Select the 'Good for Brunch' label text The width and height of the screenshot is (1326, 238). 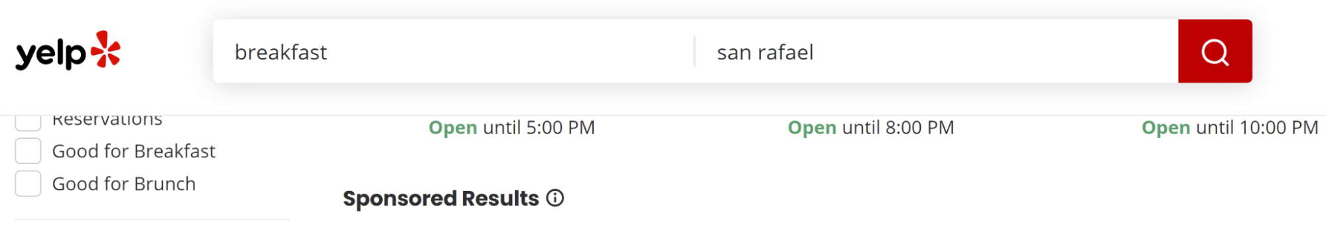pyautogui.click(x=124, y=184)
